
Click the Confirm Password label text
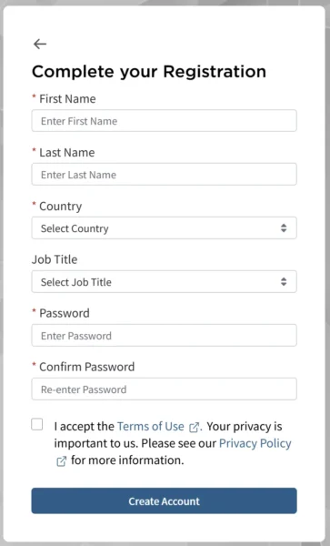click(87, 367)
